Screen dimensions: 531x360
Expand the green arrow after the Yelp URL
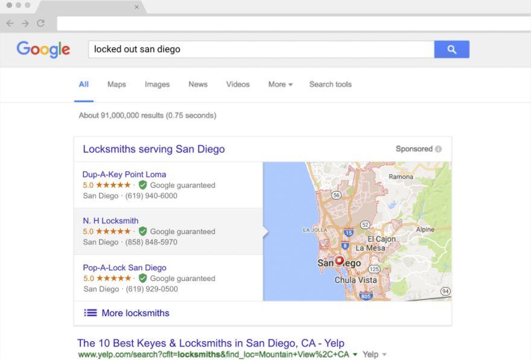click(355, 354)
